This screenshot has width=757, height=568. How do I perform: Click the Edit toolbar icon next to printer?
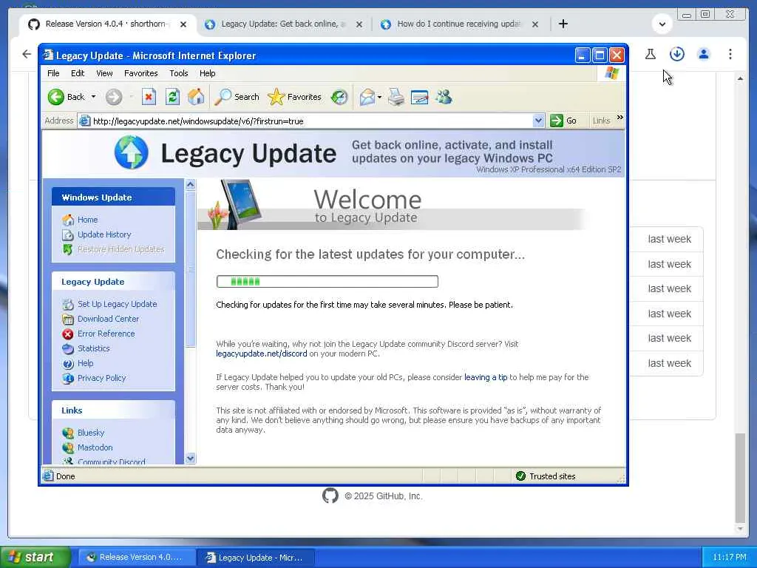pos(419,97)
